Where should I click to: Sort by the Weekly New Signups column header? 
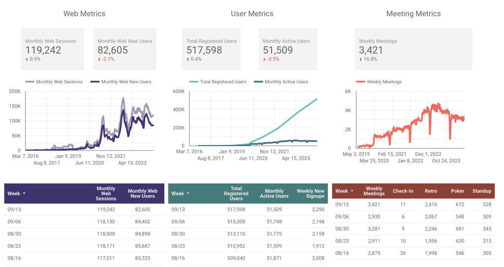click(310, 193)
